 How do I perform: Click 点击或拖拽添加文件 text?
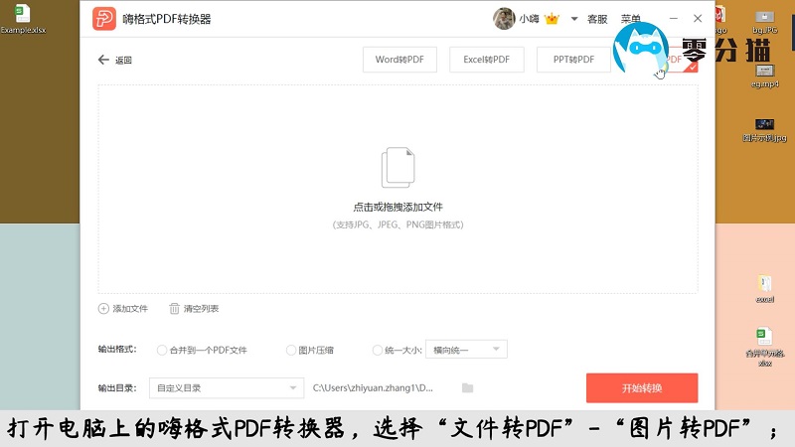[398, 207]
